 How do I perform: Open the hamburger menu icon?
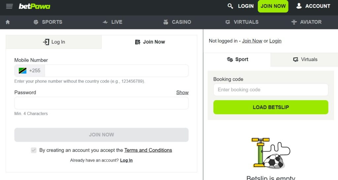pyautogui.click(x=9, y=6)
